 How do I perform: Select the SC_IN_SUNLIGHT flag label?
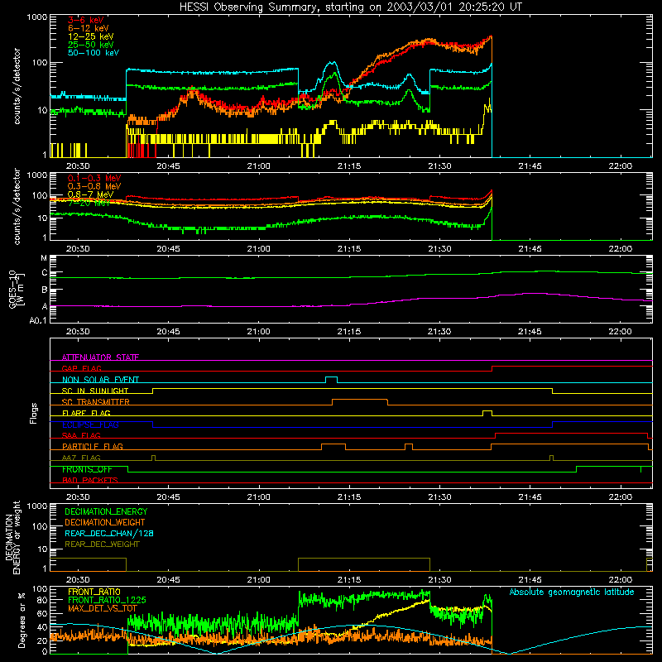pos(95,391)
